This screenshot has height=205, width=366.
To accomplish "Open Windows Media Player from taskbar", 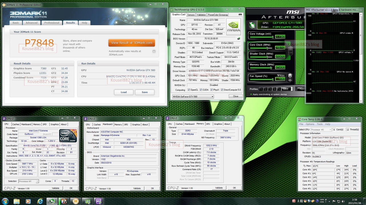I will coord(28,201).
